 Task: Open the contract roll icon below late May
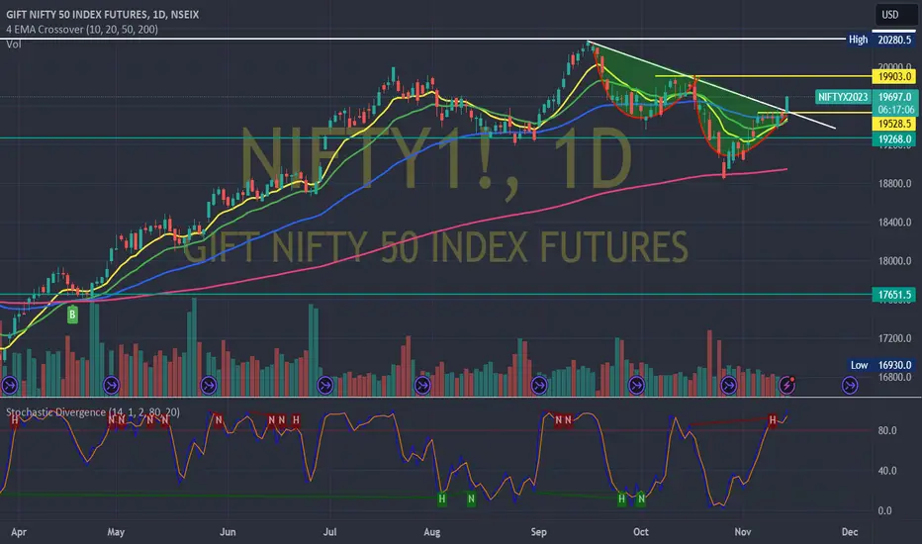click(x=209, y=385)
